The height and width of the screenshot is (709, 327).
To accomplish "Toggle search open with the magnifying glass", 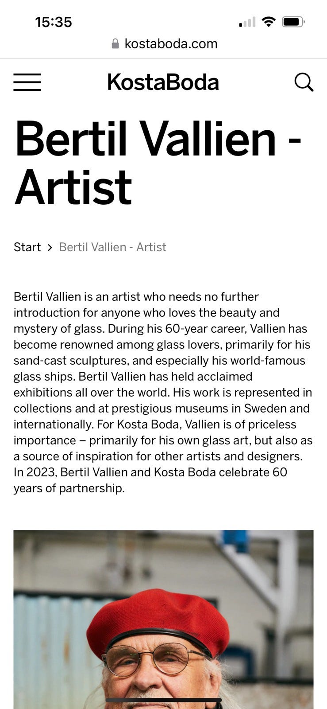I will (304, 83).
